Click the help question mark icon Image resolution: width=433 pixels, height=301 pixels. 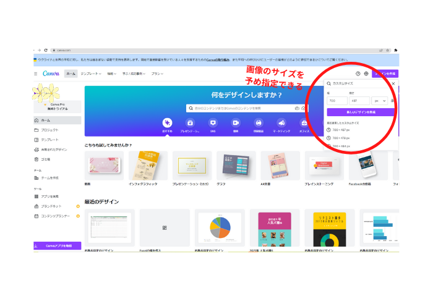pyautogui.click(x=358, y=74)
